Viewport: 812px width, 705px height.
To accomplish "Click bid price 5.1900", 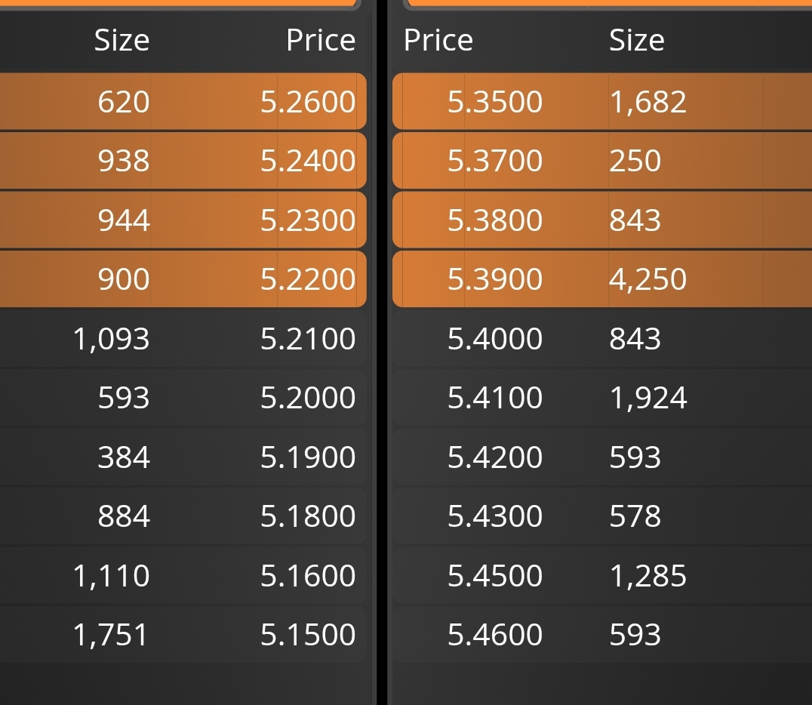I will (308, 457).
